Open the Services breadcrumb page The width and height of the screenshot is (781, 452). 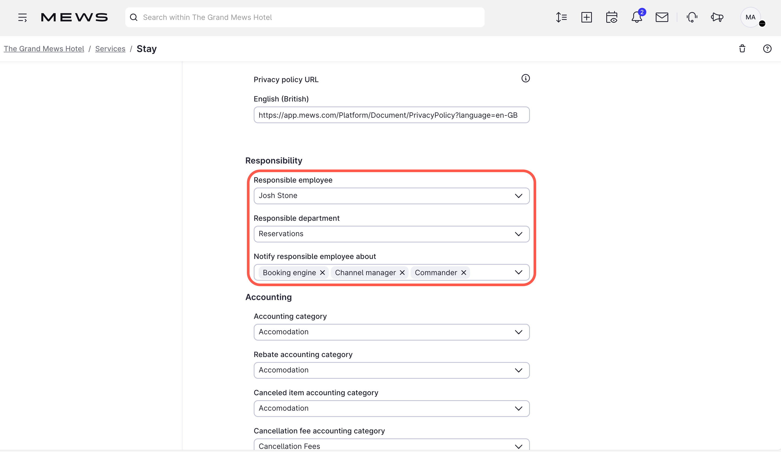click(110, 49)
